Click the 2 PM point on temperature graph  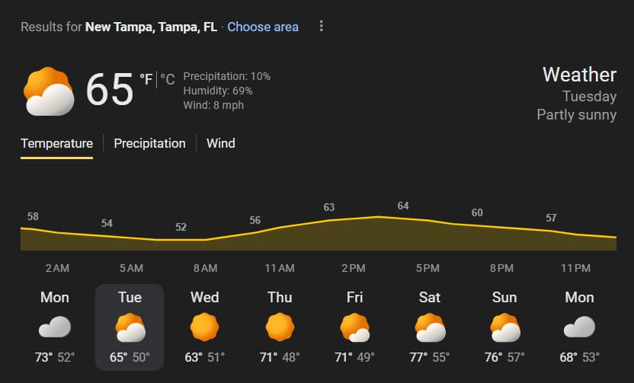(329, 220)
